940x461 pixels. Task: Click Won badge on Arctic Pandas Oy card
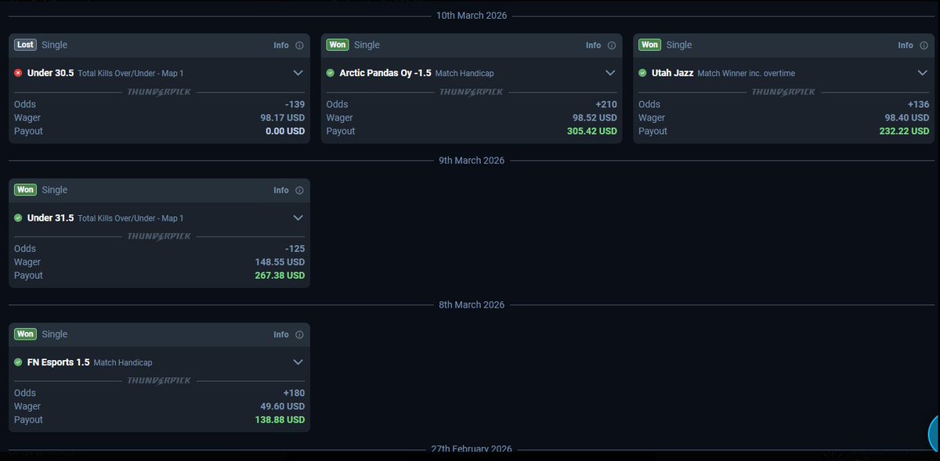[x=338, y=45]
